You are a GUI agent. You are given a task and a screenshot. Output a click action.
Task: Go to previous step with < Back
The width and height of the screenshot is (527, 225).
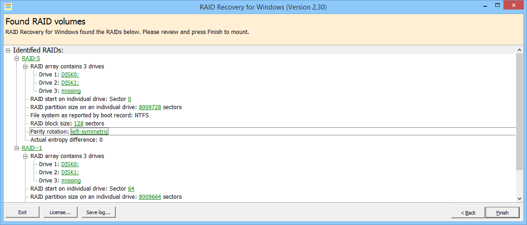tap(468, 213)
